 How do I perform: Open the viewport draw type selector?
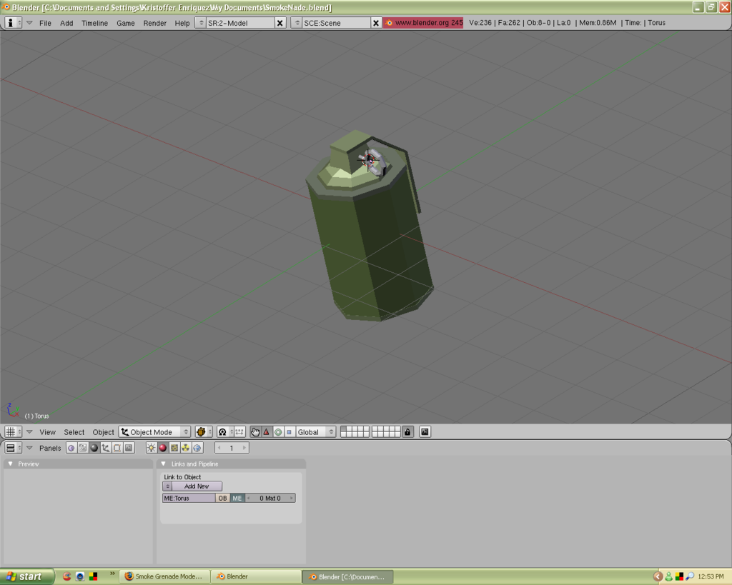(x=203, y=432)
